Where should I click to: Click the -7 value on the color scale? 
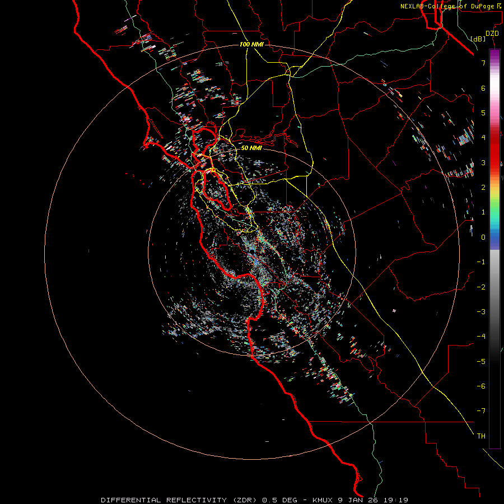coord(481,411)
